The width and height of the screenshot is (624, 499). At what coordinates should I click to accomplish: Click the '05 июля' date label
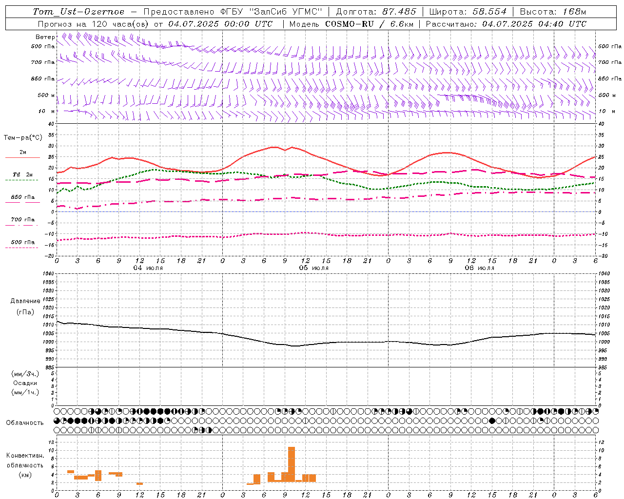[x=314, y=268]
